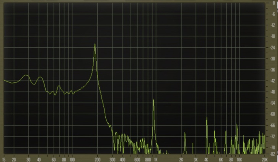Click the -66 dB level scale label

click(x=273, y=125)
